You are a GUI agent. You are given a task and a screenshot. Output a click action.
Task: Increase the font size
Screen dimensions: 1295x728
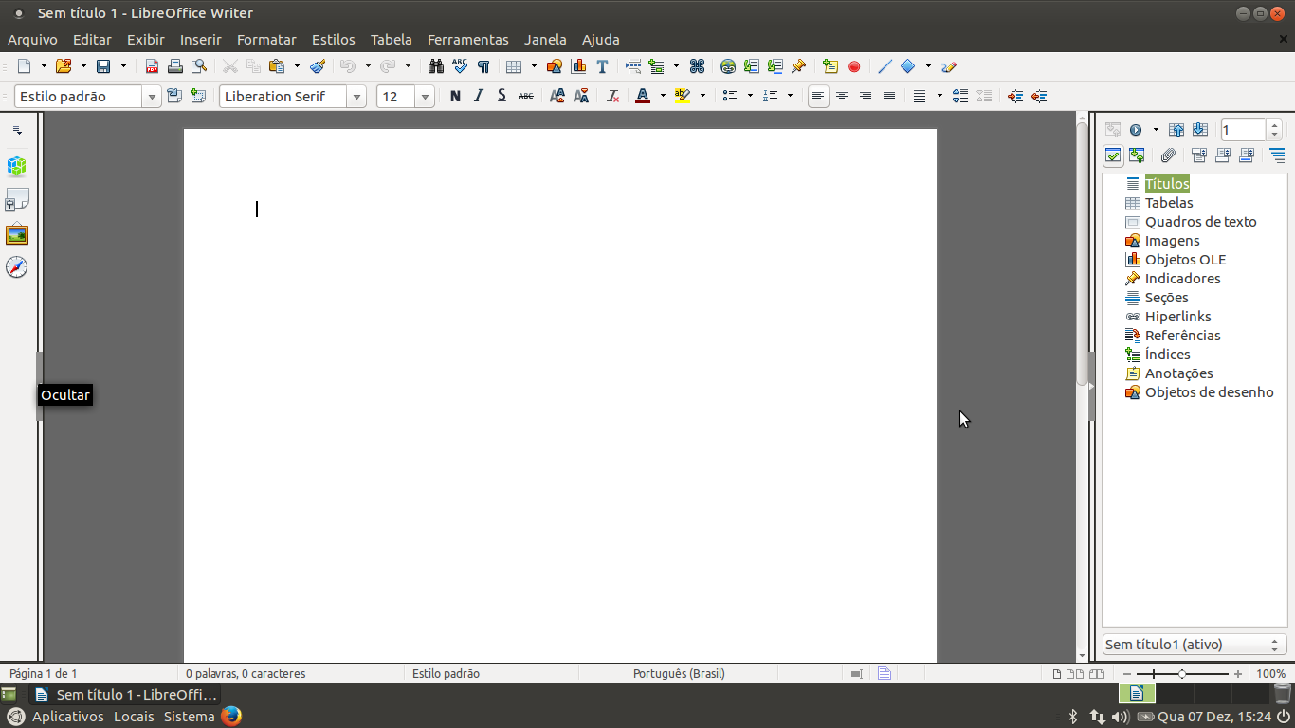(x=557, y=96)
